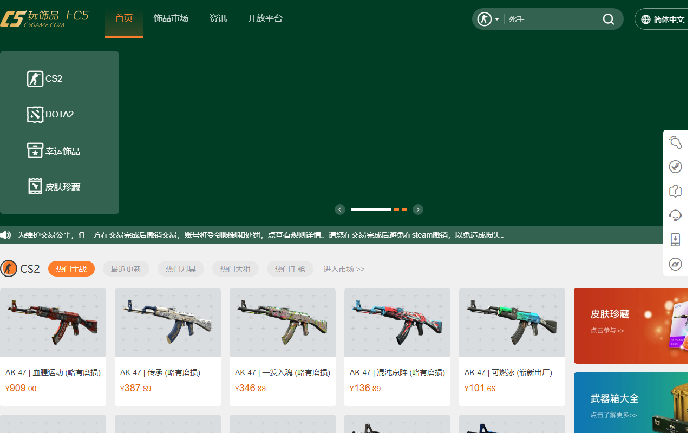Open the 开放平台 navigation tab

pos(265,18)
